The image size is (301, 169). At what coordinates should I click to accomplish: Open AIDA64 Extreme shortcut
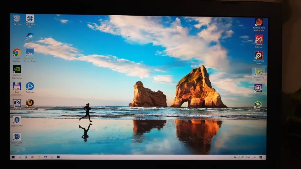[x=259, y=41]
